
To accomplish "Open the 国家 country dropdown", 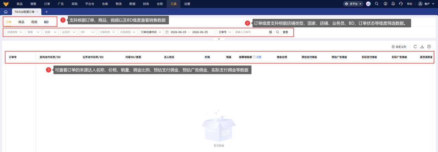I will click(34, 32).
